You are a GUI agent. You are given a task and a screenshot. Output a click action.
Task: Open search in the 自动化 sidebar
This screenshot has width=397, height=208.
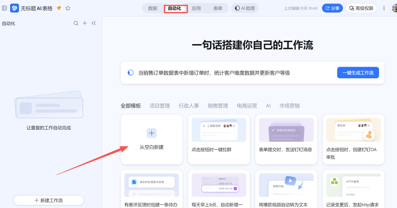[x=76, y=23]
